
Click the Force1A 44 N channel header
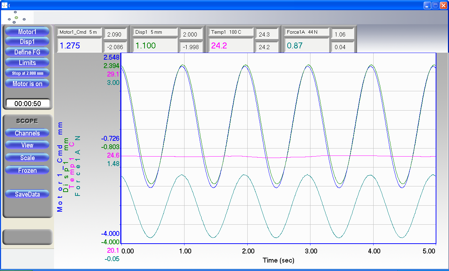point(307,32)
